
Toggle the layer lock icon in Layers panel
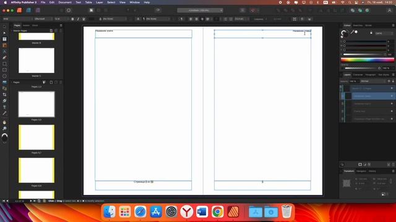pos(393,81)
